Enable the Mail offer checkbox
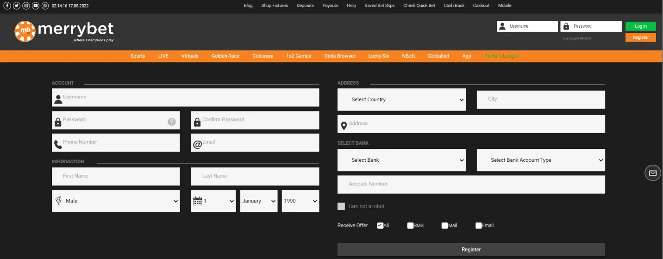This screenshot has width=663, height=259. tap(444, 226)
